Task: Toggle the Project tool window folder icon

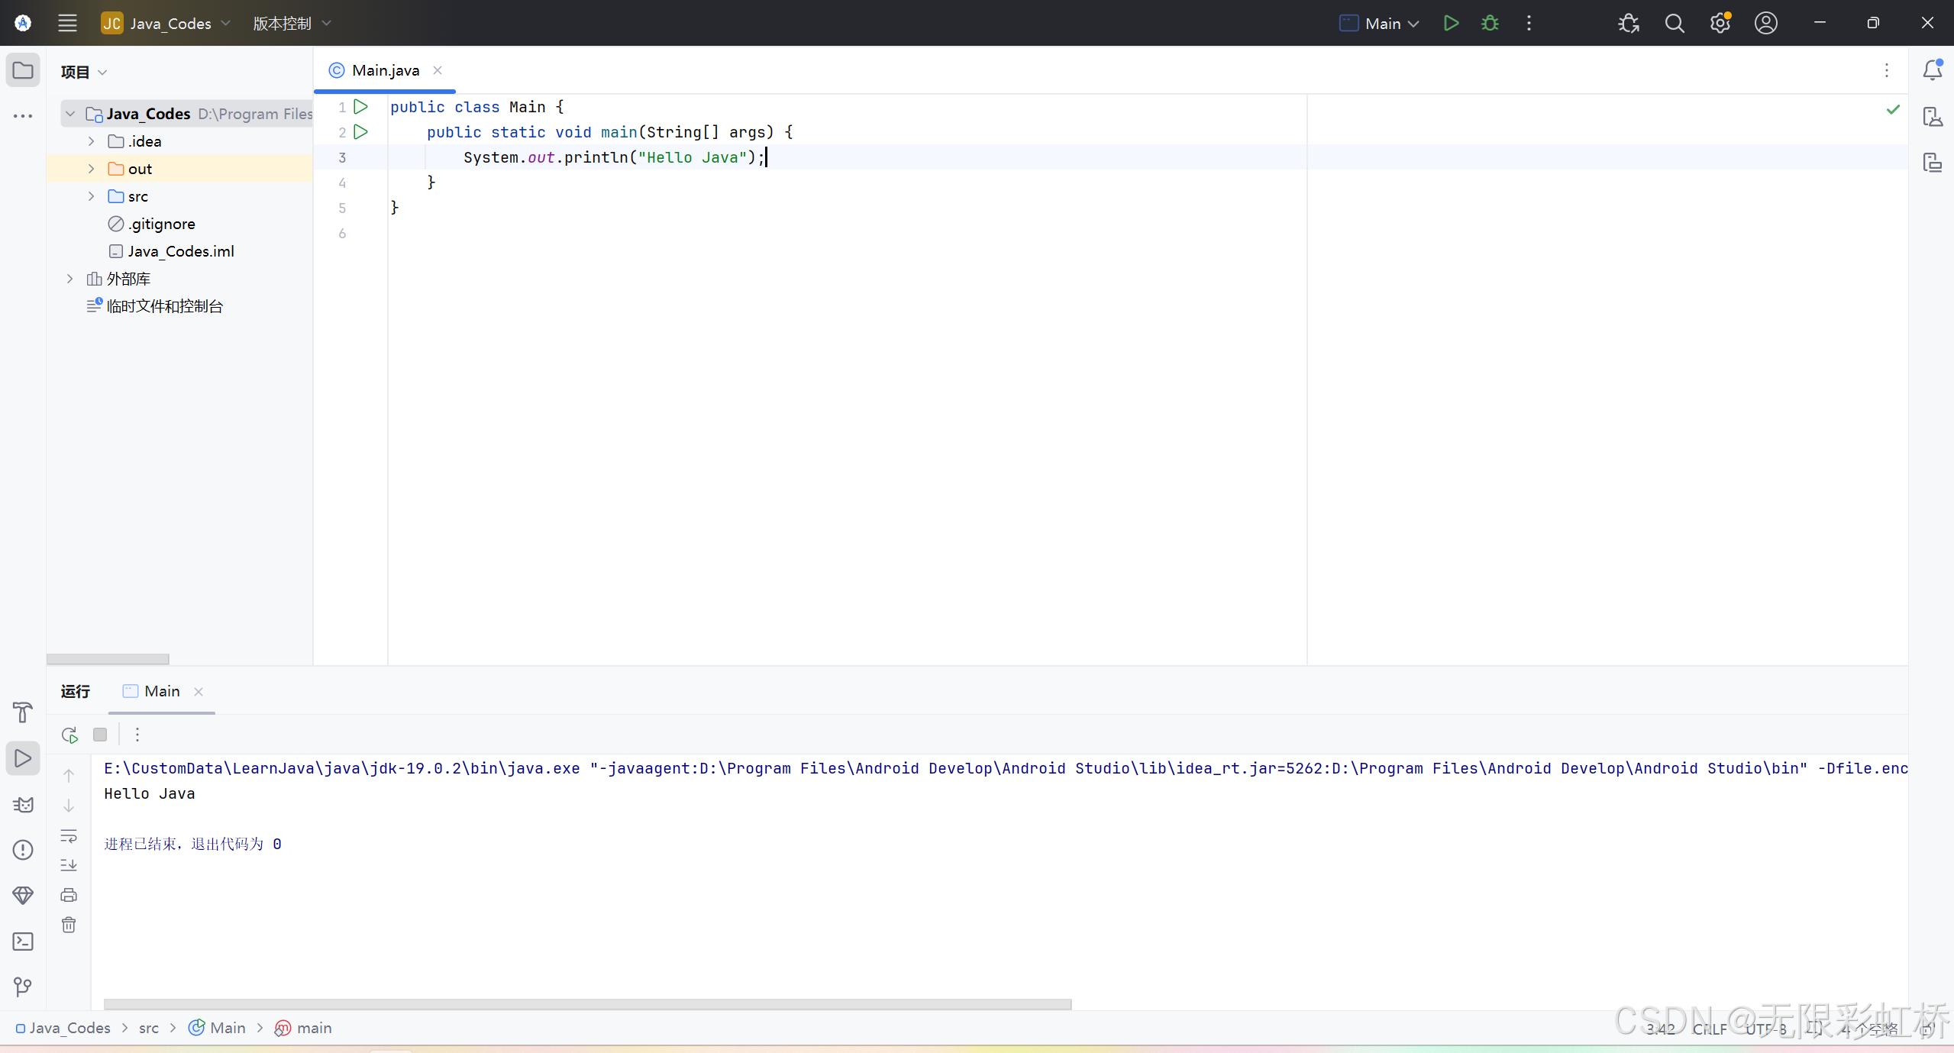Action: tap(23, 70)
